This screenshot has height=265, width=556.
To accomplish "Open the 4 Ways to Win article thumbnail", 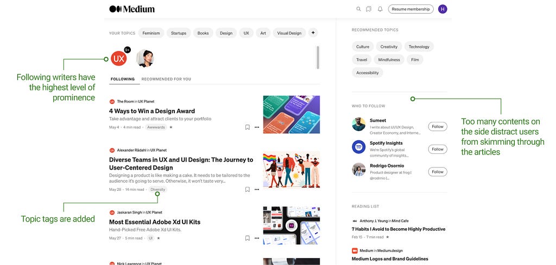I will click(x=292, y=114).
